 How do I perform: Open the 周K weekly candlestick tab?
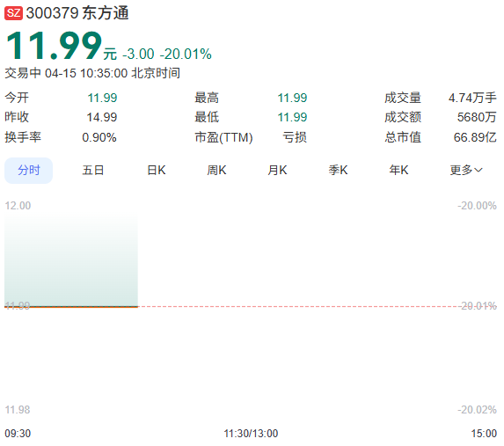pos(216,171)
